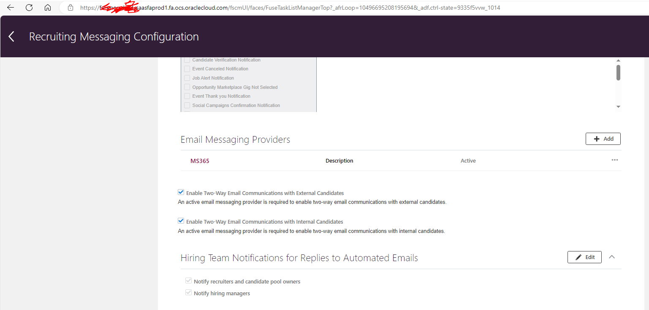Check Social Campaigns Confirmation Notification
This screenshot has width=649, height=310.
[187, 105]
